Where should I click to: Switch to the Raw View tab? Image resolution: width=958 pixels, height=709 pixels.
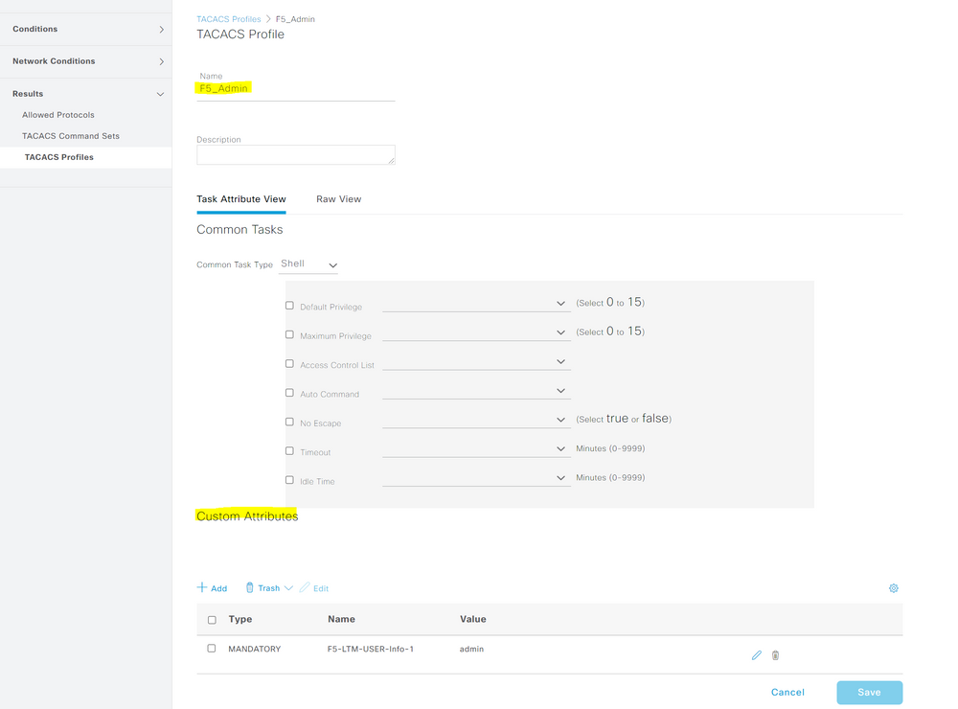[x=338, y=199]
